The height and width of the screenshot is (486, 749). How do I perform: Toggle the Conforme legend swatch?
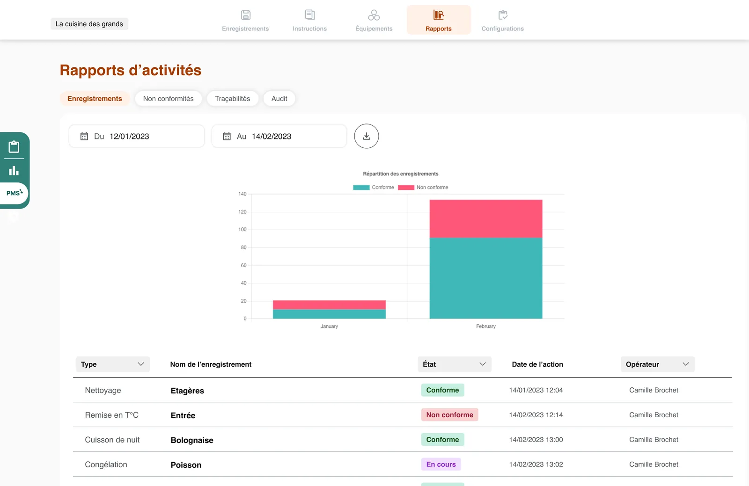[361, 188]
